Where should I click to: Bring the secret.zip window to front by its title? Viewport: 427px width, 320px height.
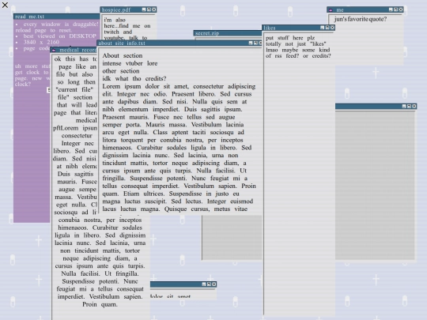(x=207, y=33)
